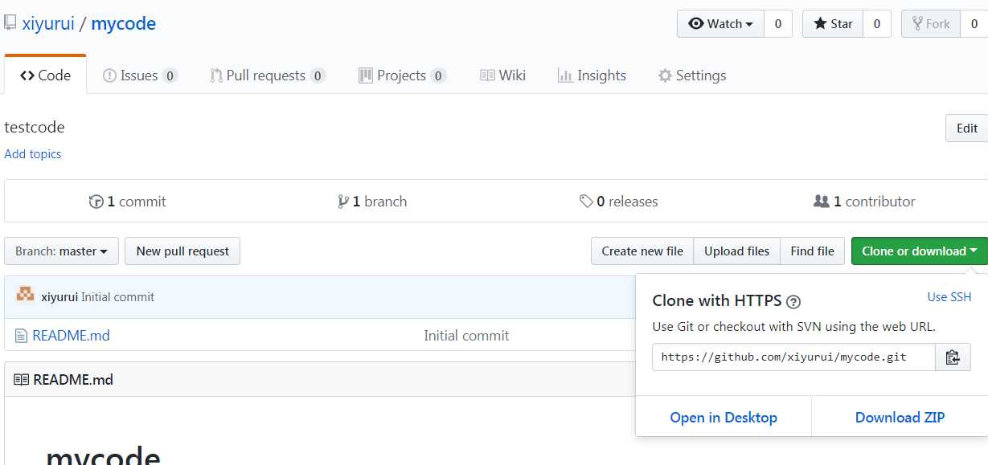Click the contributors people icon

click(822, 202)
